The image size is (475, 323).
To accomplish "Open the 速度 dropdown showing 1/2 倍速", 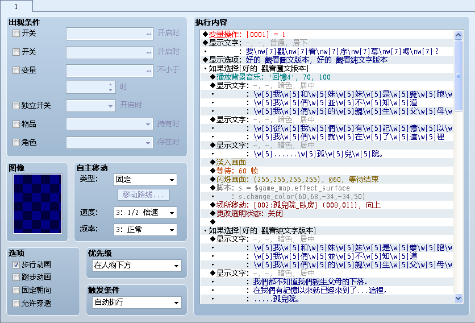I will (145, 213).
